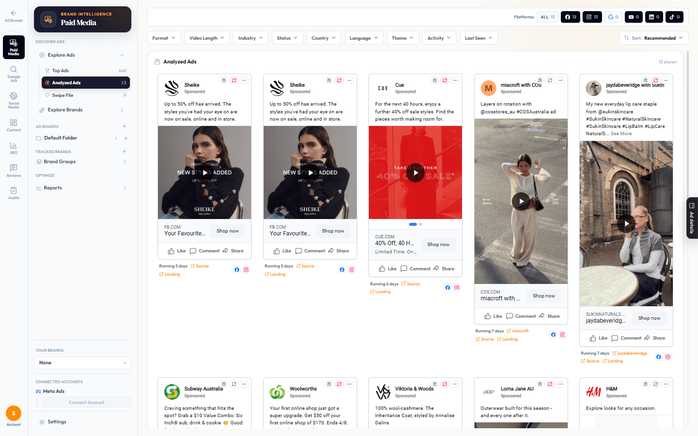Add a new Ad Board with plus icon

coord(125,126)
